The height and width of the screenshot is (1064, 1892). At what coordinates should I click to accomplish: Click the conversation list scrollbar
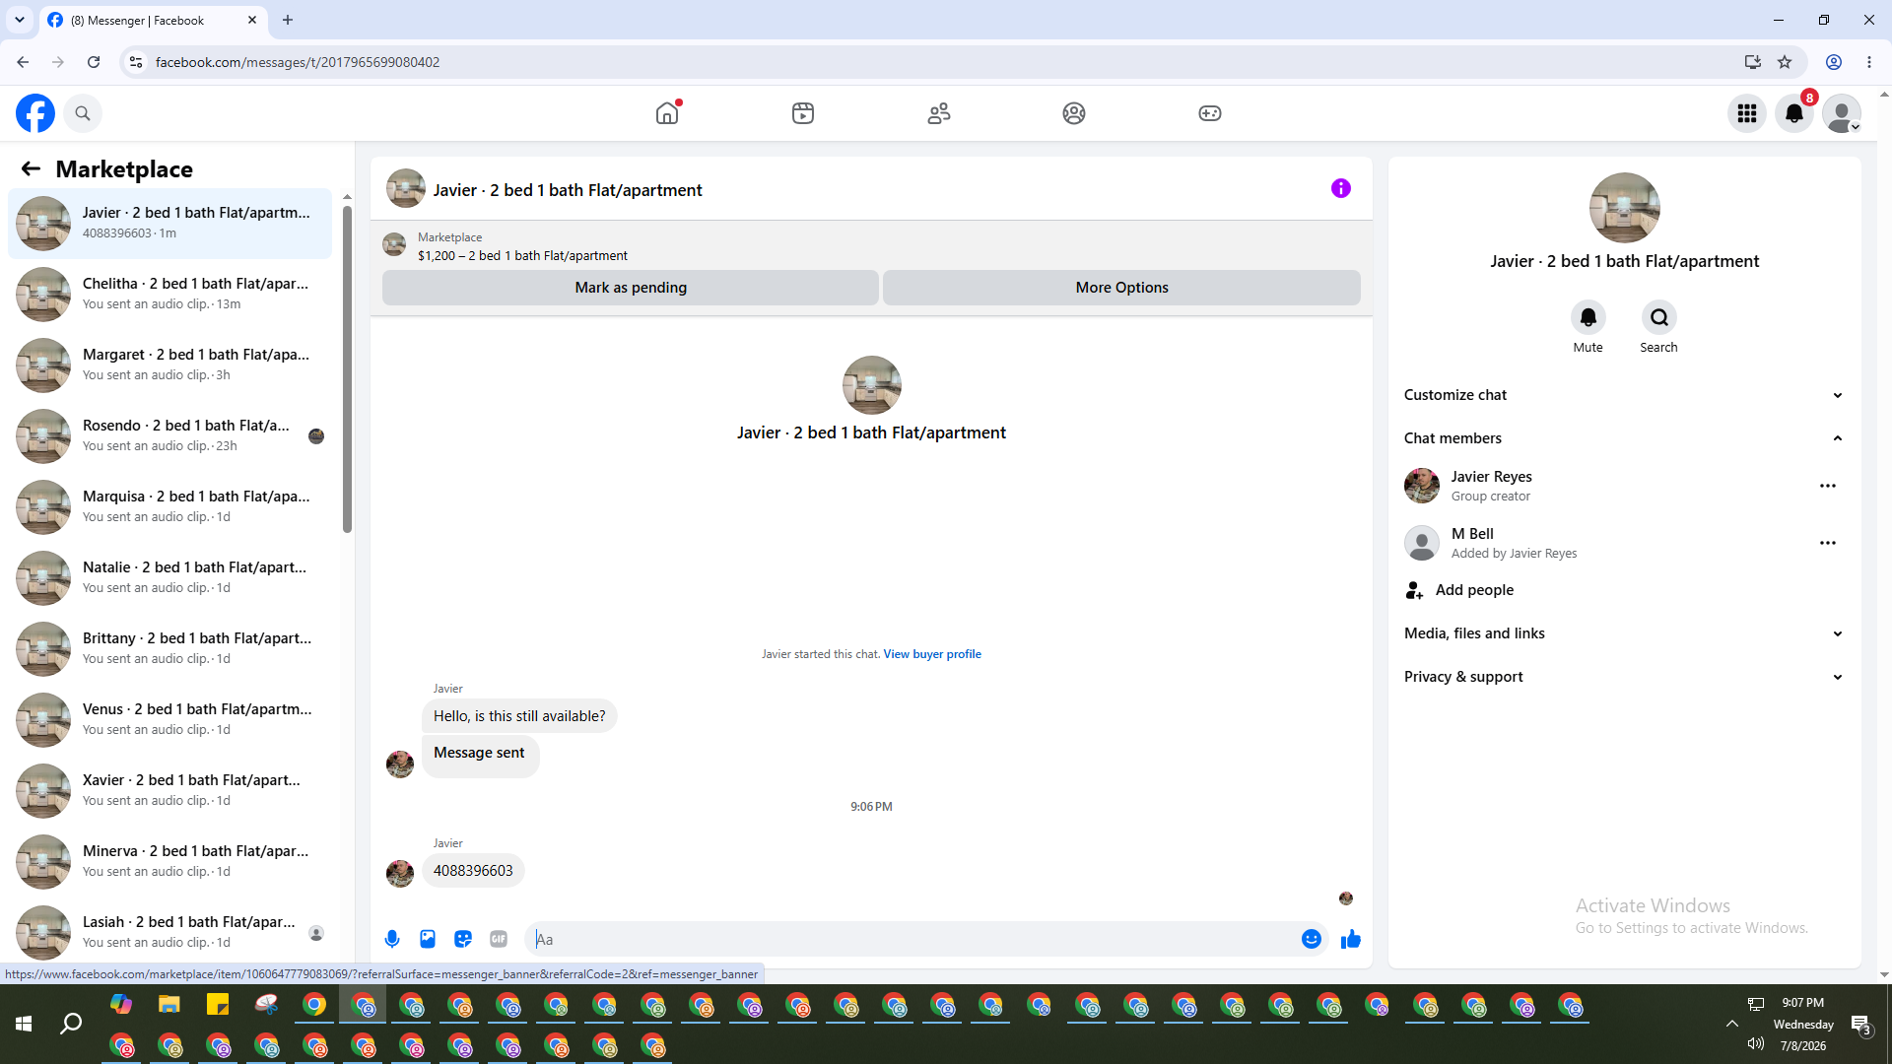tap(347, 369)
